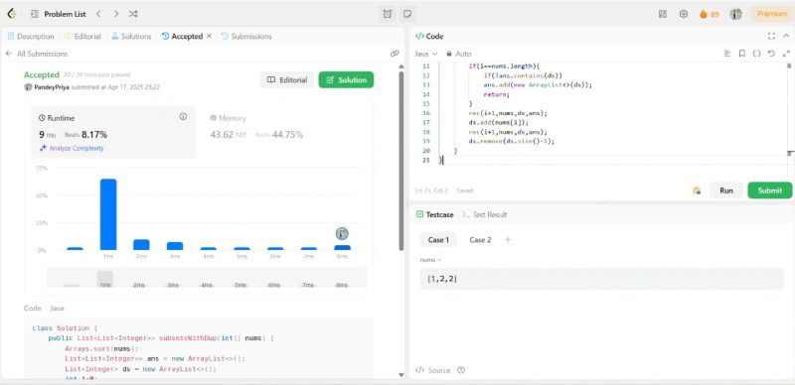Select the Case 2 testcase tab
795x385 pixels.
tap(480, 240)
